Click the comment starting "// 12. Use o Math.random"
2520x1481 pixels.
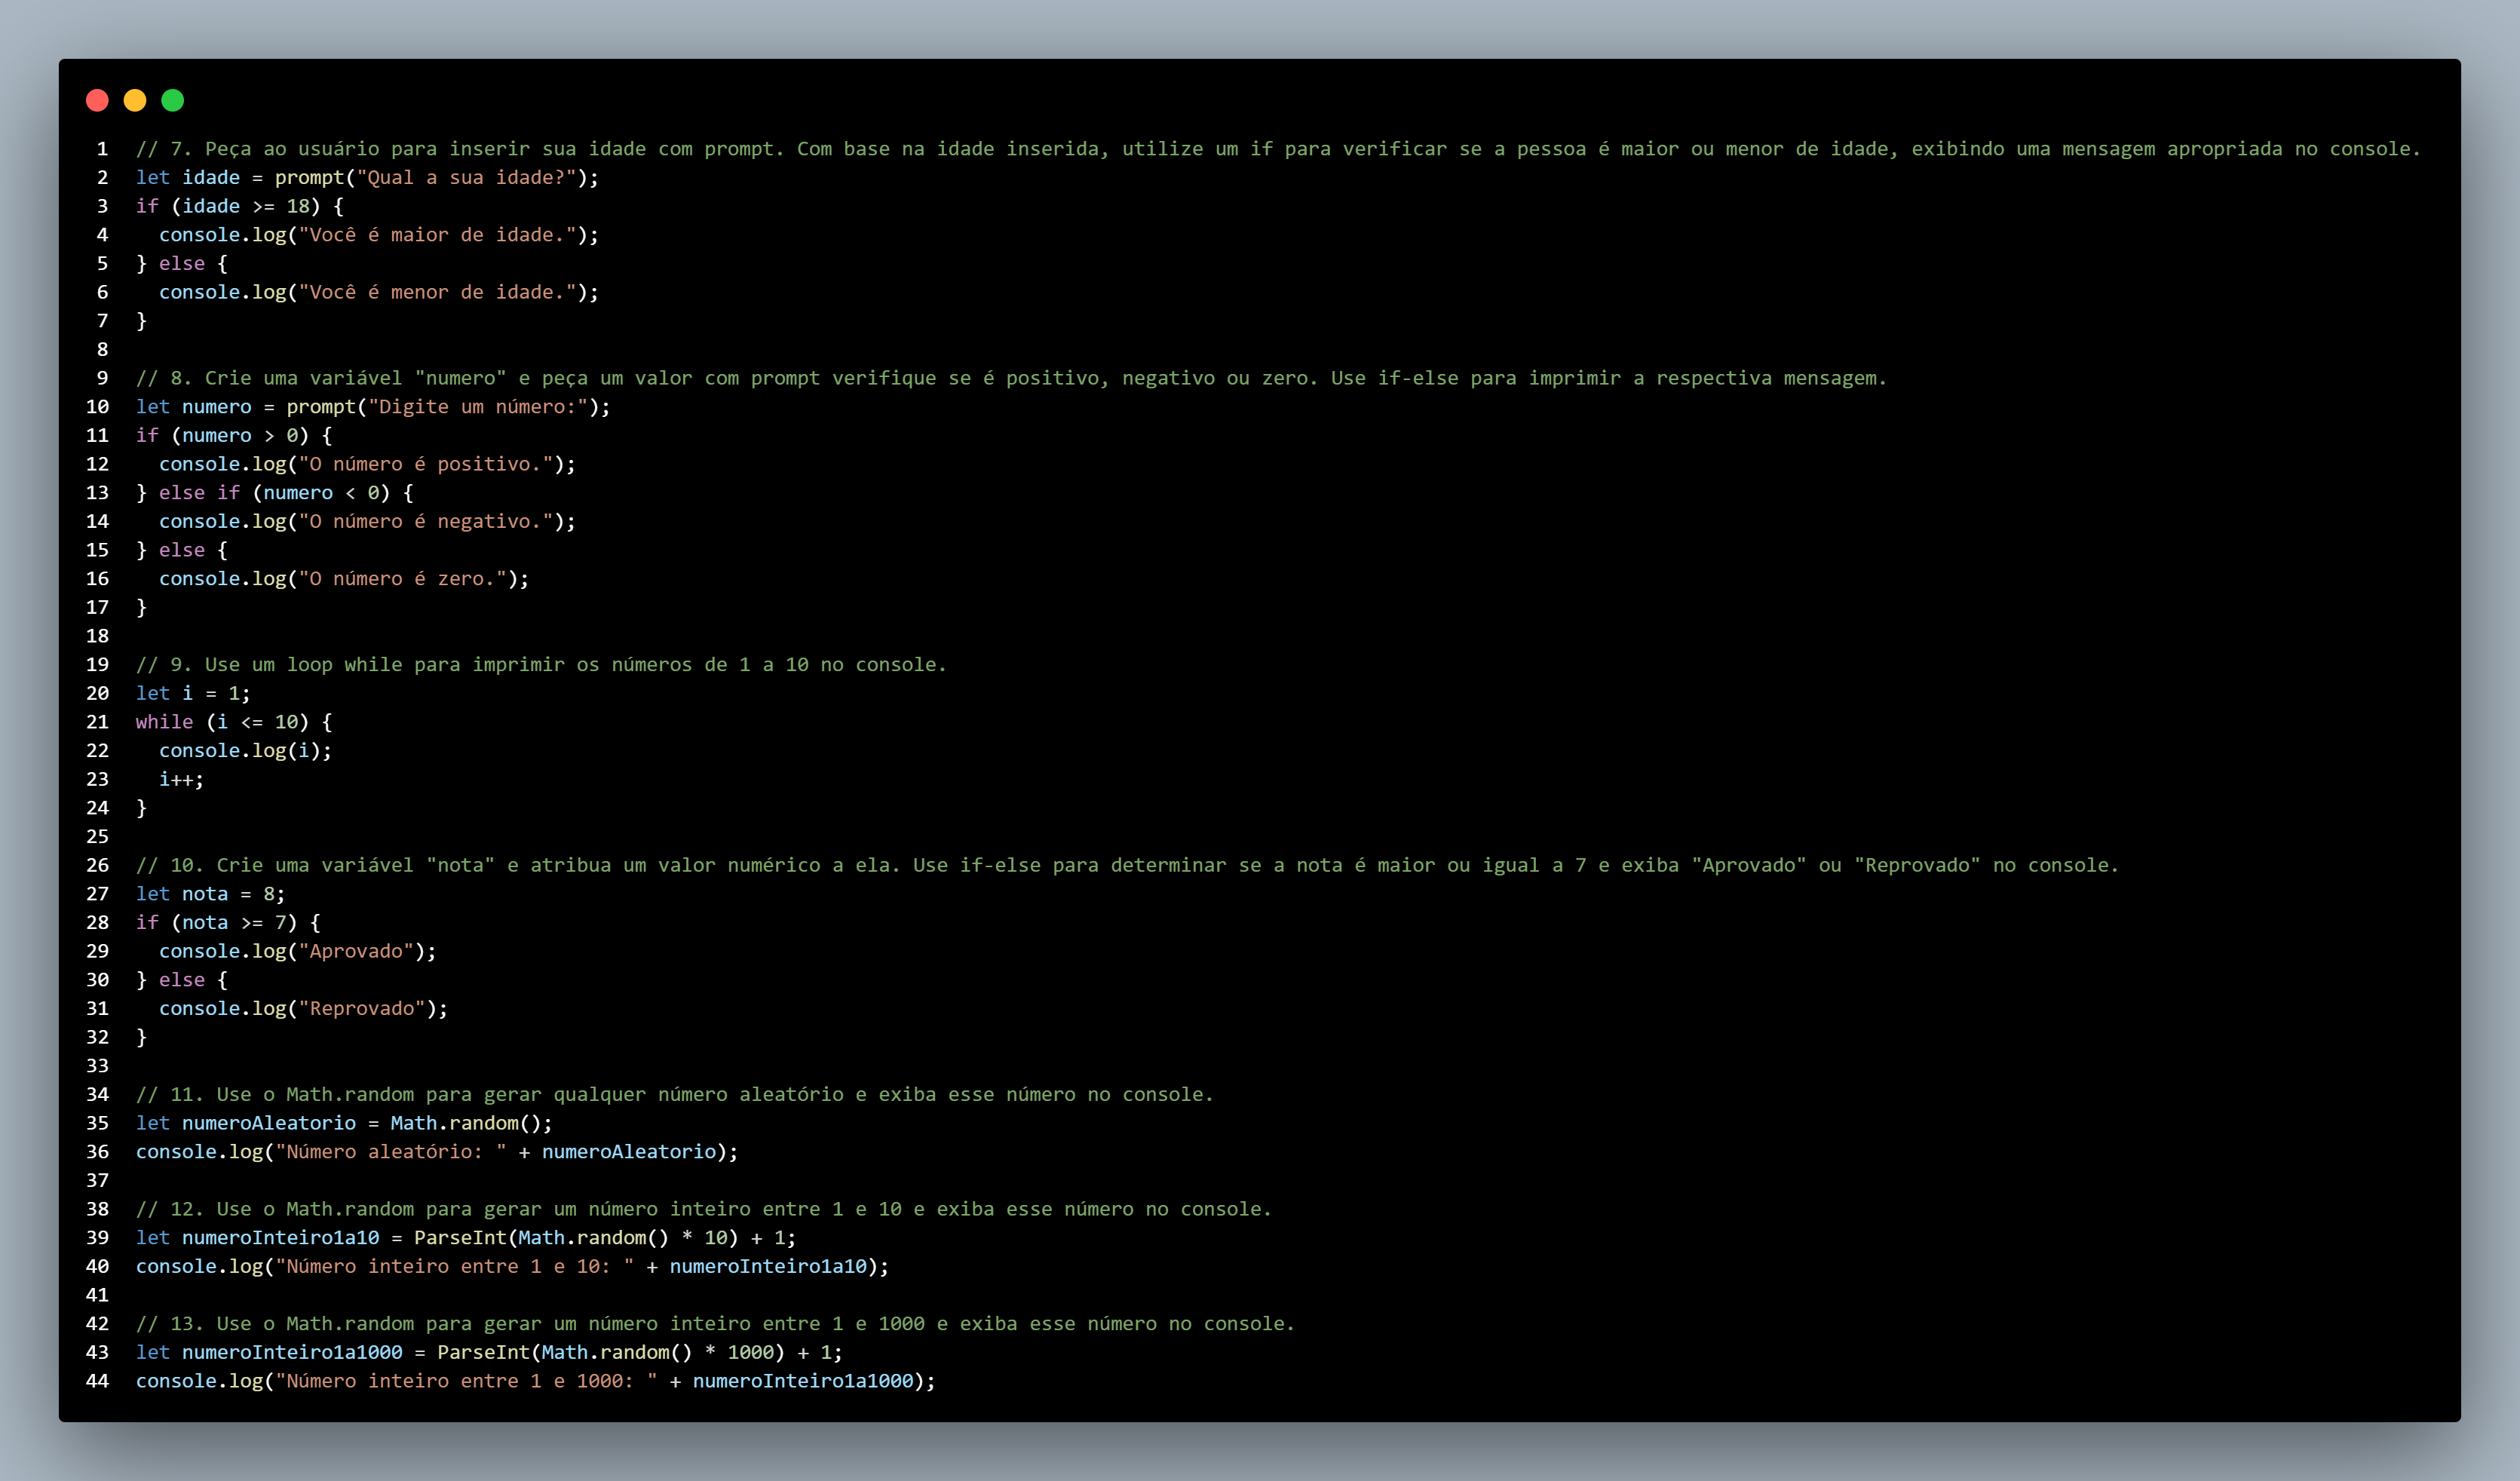coord(703,1210)
